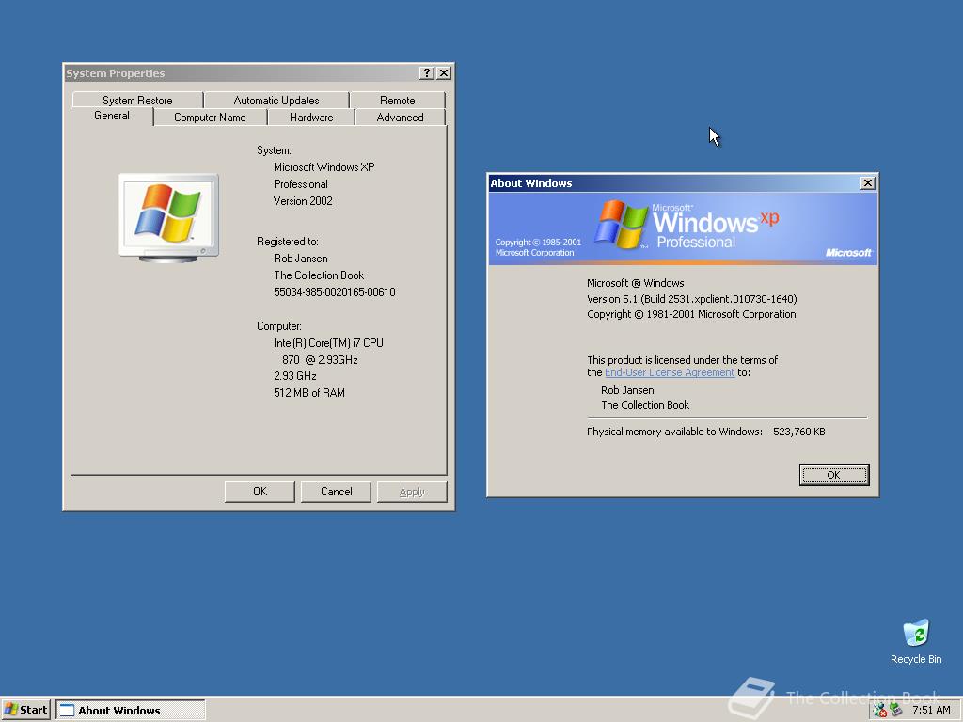
Task: Click the '512 MB of RAM' text
Action: [x=308, y=393]
